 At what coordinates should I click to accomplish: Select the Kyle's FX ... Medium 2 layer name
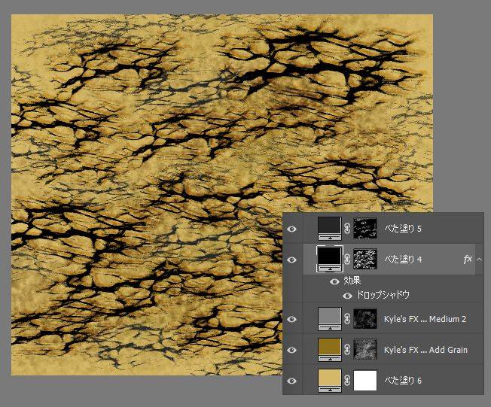[x=425, y=319]
